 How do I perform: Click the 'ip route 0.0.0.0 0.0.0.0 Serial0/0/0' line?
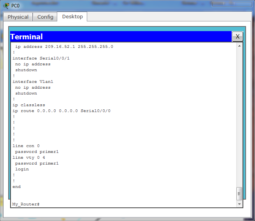pos(62,111)
